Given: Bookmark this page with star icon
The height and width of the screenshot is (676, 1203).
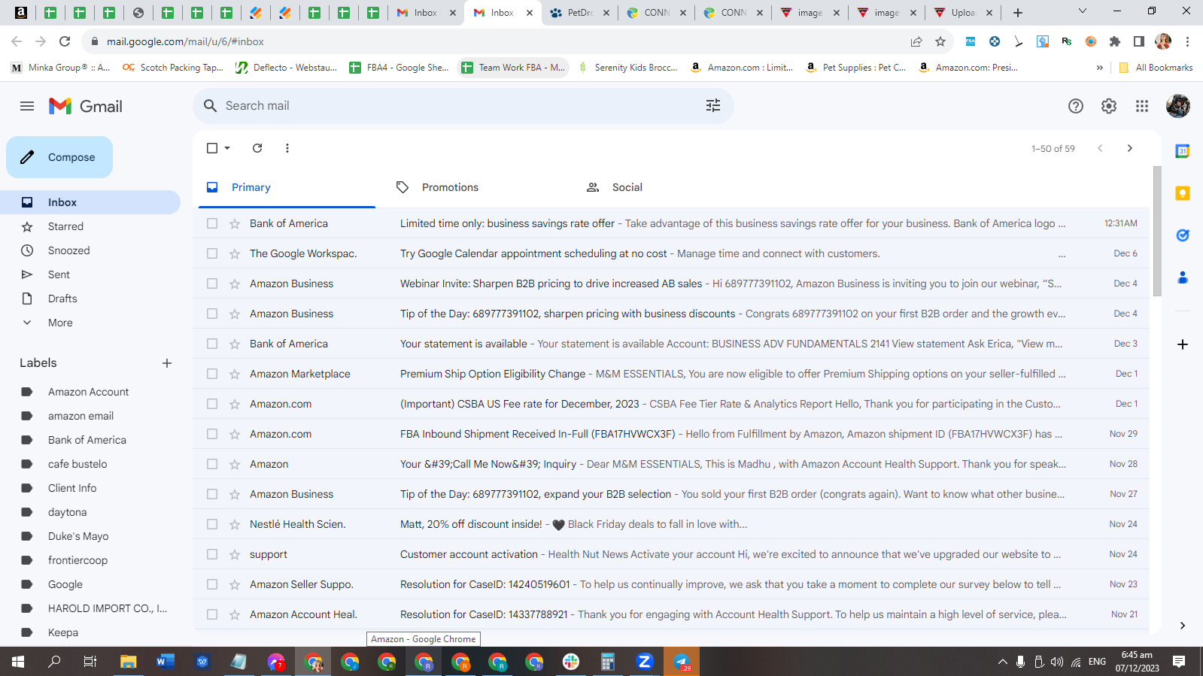Looking at the screenshot, I should 940,41.
